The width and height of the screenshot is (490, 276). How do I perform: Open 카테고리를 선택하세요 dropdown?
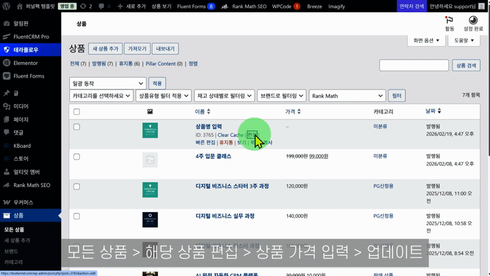[x=101, y=96]
